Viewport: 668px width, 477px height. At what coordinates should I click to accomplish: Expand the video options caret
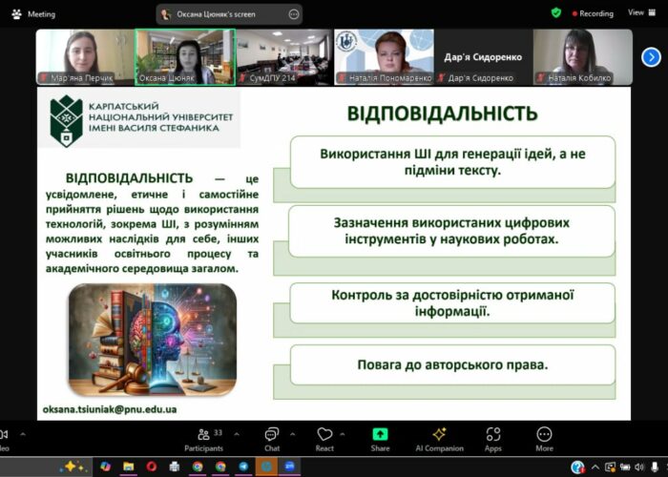24,431
